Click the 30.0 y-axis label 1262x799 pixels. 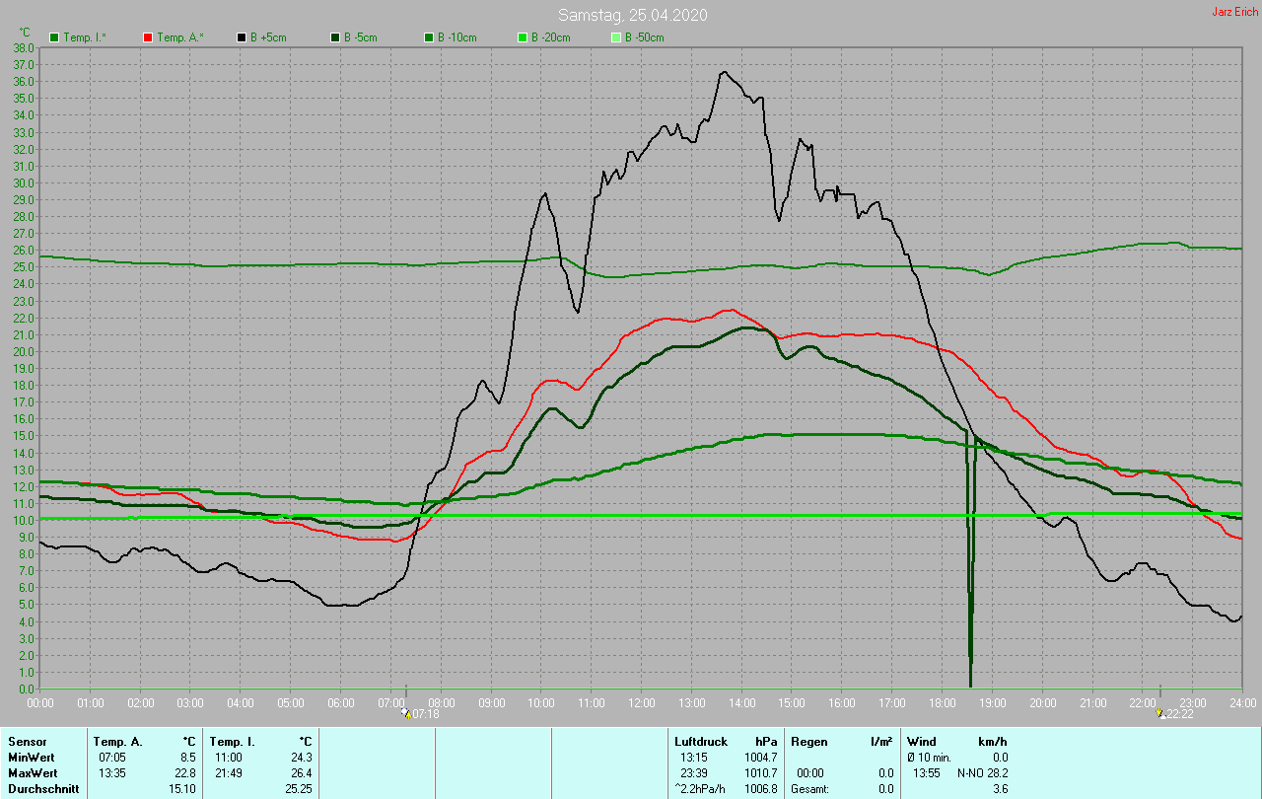25,182
